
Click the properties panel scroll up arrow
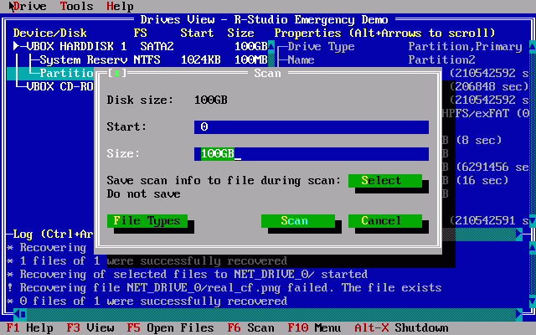pos(533,46)
